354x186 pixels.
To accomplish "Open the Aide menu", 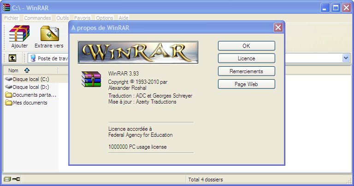I will pyautogui.click(x=124, y=18).
